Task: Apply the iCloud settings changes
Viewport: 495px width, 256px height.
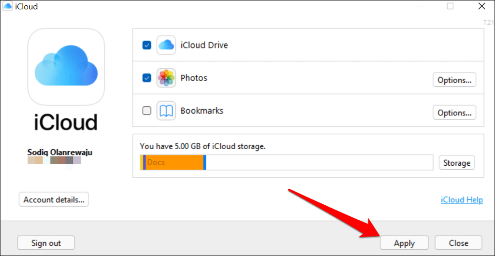Action: (x=405, y=243)
